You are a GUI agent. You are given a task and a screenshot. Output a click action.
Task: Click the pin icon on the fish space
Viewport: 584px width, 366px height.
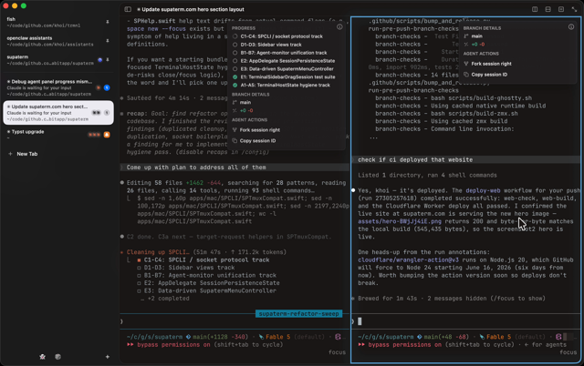[x=108, y=22]
